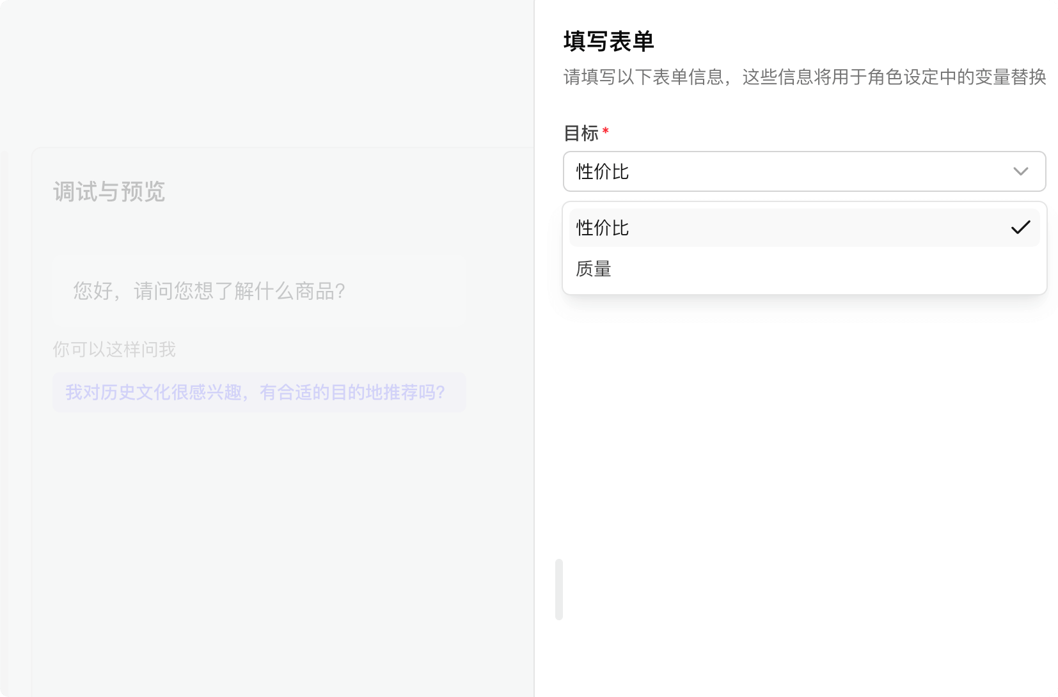Click the chevron icon on the 目标 dropdown
The width and height of the screenshot is (1058, 697).
(x=1021, y=171)
